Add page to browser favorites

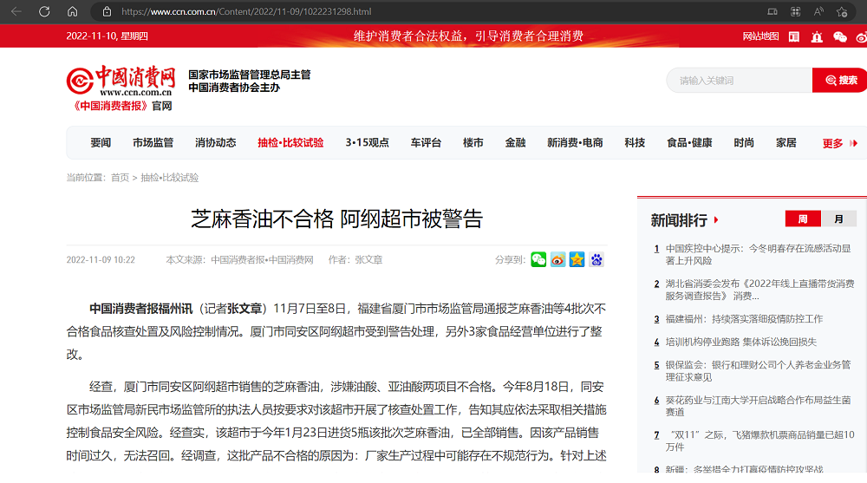[841, 11]
